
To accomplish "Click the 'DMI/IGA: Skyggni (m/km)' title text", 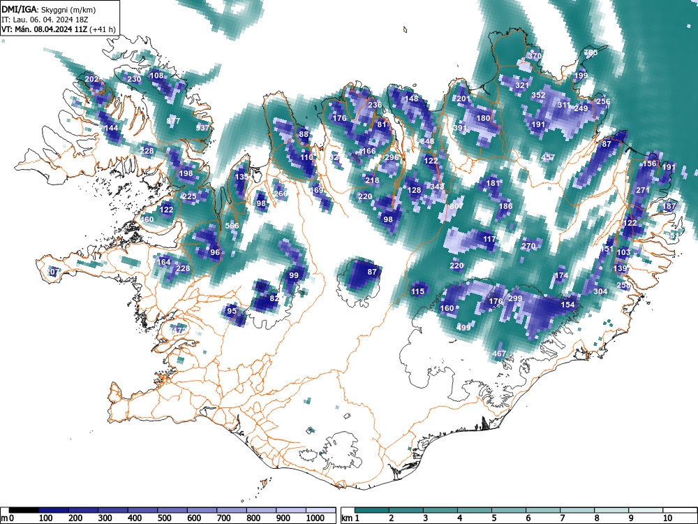I will (49, 10).
